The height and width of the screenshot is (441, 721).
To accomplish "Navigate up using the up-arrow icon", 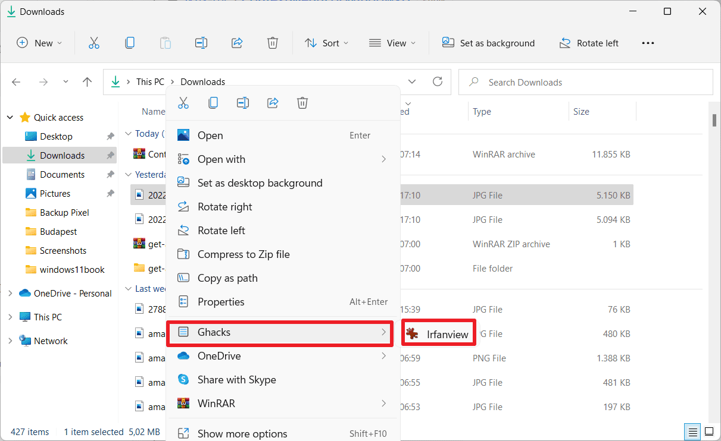I will [x=87, y=81].
